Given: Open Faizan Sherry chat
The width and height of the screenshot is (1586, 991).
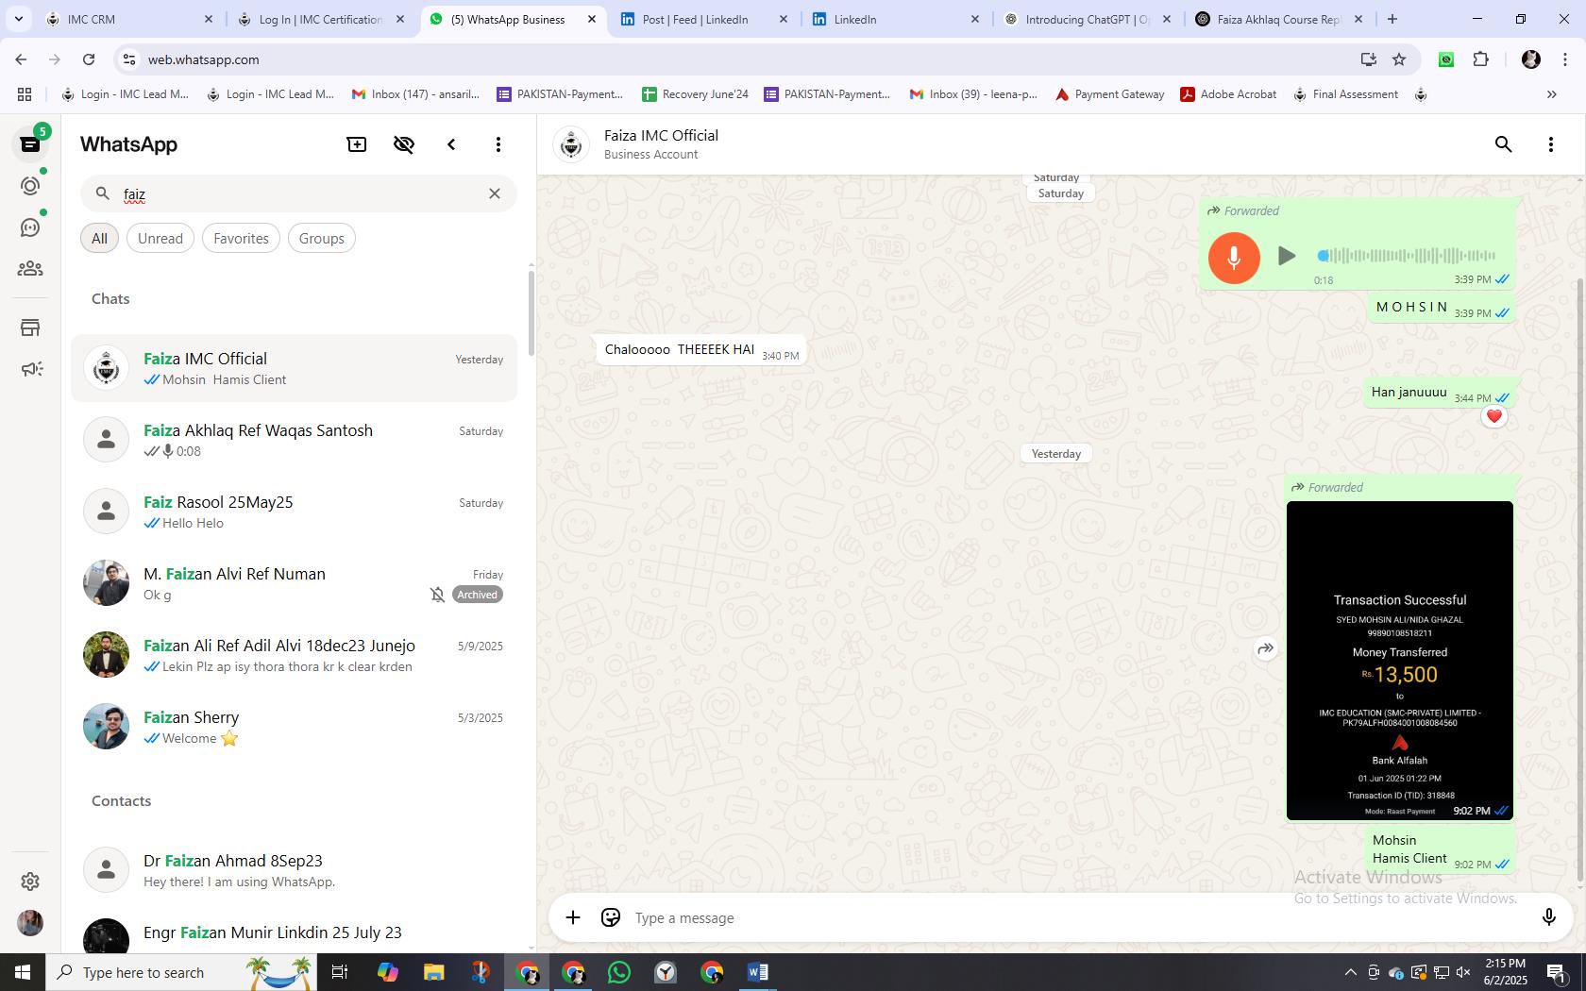Looking at the screenshot, I should point(295,727).
